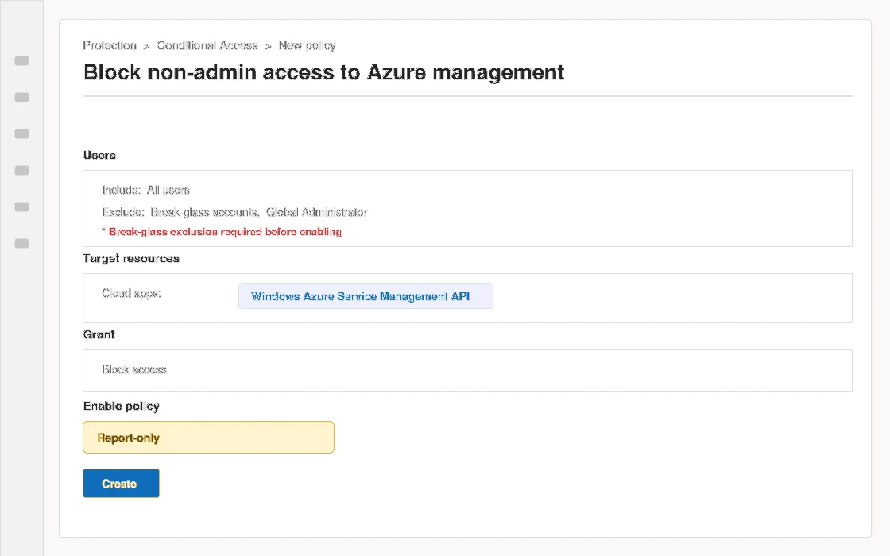Click the New policy breadcrumb

[x=307, y=45]
